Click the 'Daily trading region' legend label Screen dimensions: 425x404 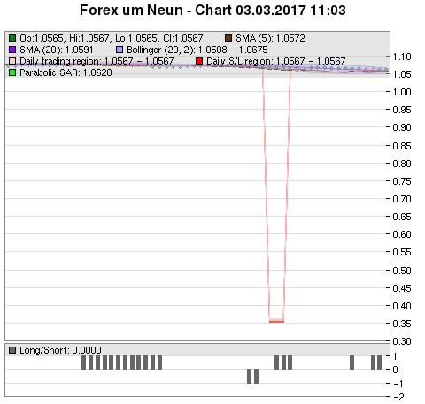(x=97, y=61)
